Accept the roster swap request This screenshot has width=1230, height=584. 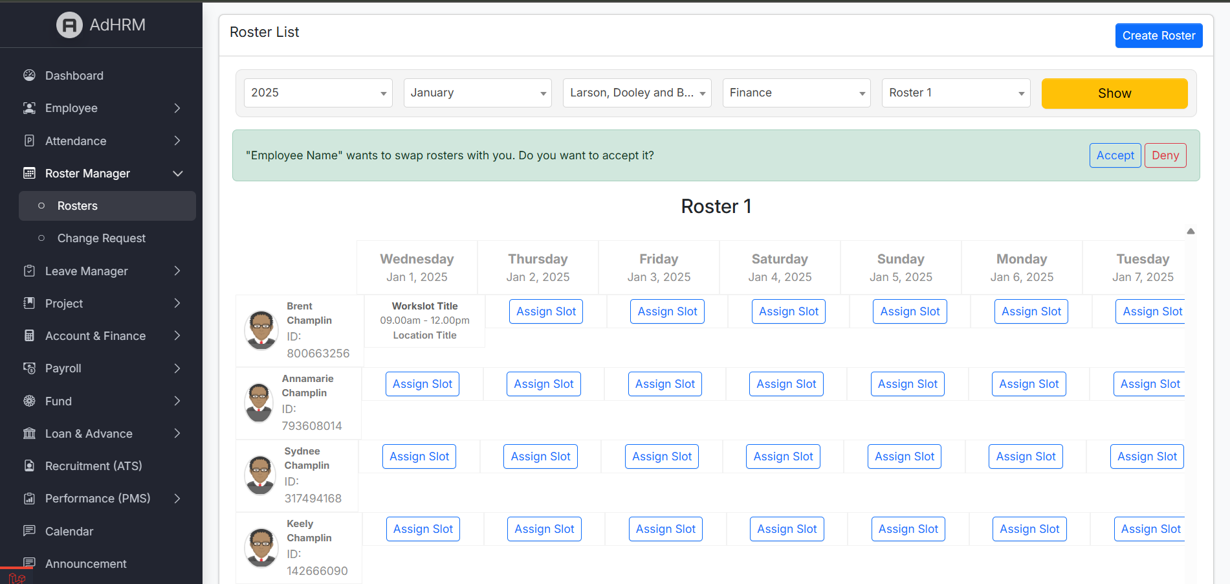(1115, 155)
